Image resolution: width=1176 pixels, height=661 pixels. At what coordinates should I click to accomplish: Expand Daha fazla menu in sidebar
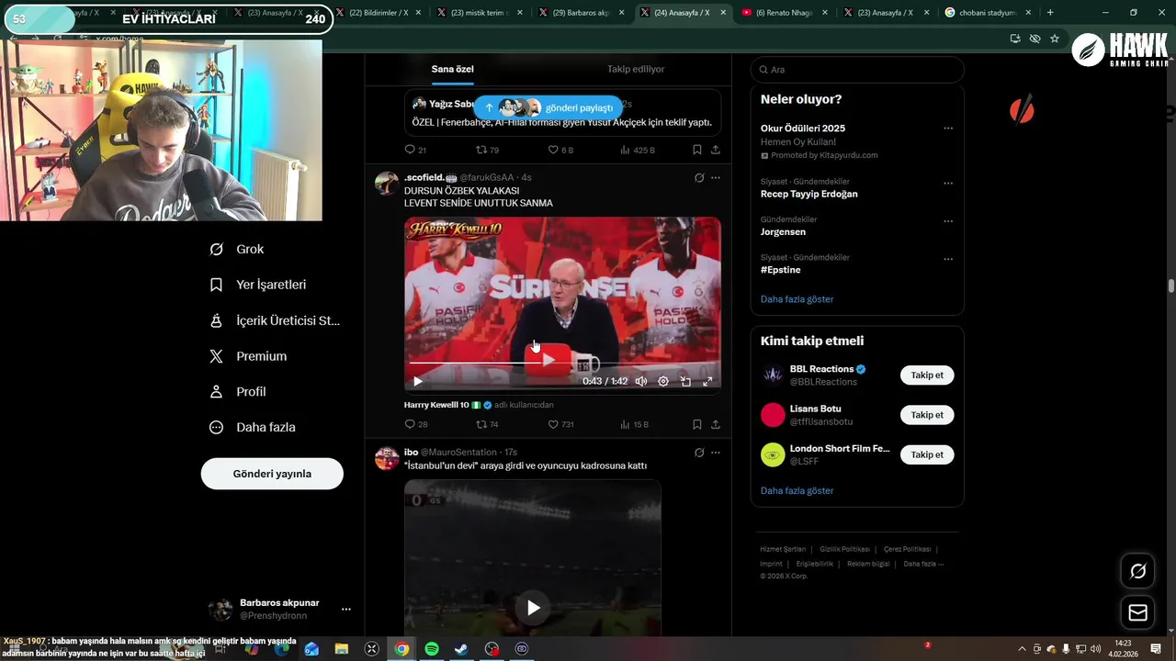point(253,427)
